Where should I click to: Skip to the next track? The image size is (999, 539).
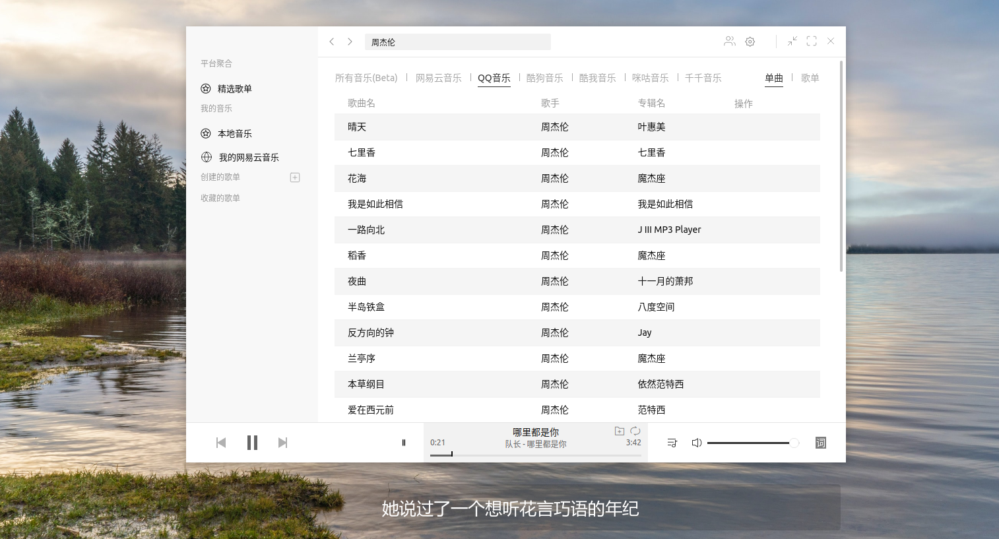[x=282, y=443]
